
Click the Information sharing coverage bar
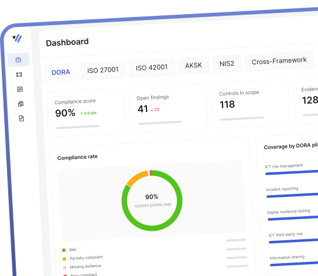(x=294, y=264)
